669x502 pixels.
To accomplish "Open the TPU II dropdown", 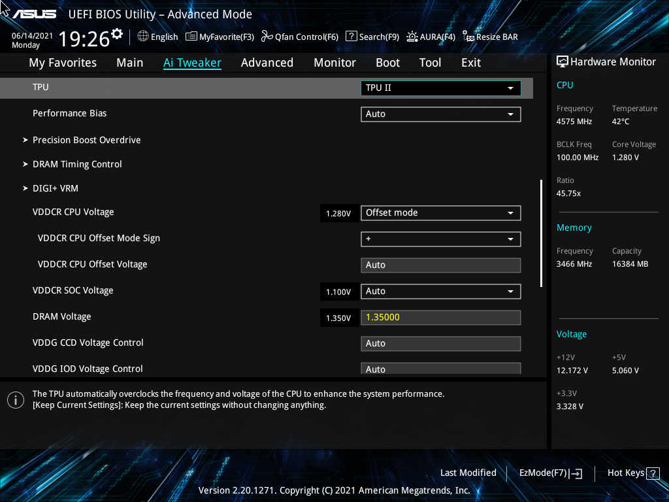I will pyautogui.click(x=441, y=88).
